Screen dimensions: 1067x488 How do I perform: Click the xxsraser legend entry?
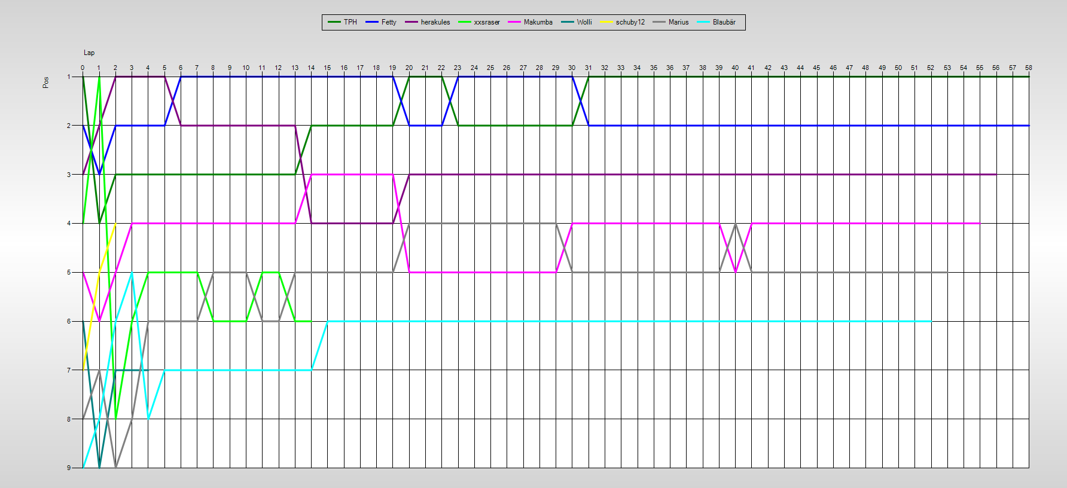(x=479, y=22)
